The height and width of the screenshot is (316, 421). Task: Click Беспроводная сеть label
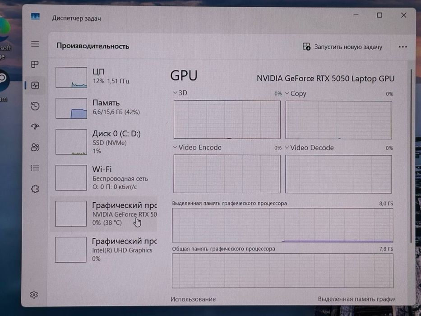click(x=120, y=179)
